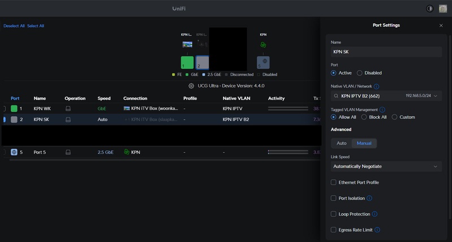This screenshot has height=242, width=452.
Task: Open the Egress Rate Limit info icon
Action: click(x=377, y=230)
